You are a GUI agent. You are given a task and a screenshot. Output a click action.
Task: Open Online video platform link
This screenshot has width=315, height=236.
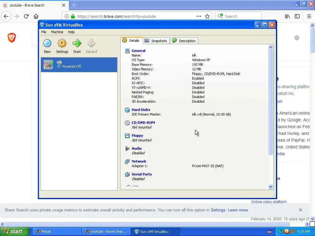click(269, 202)
